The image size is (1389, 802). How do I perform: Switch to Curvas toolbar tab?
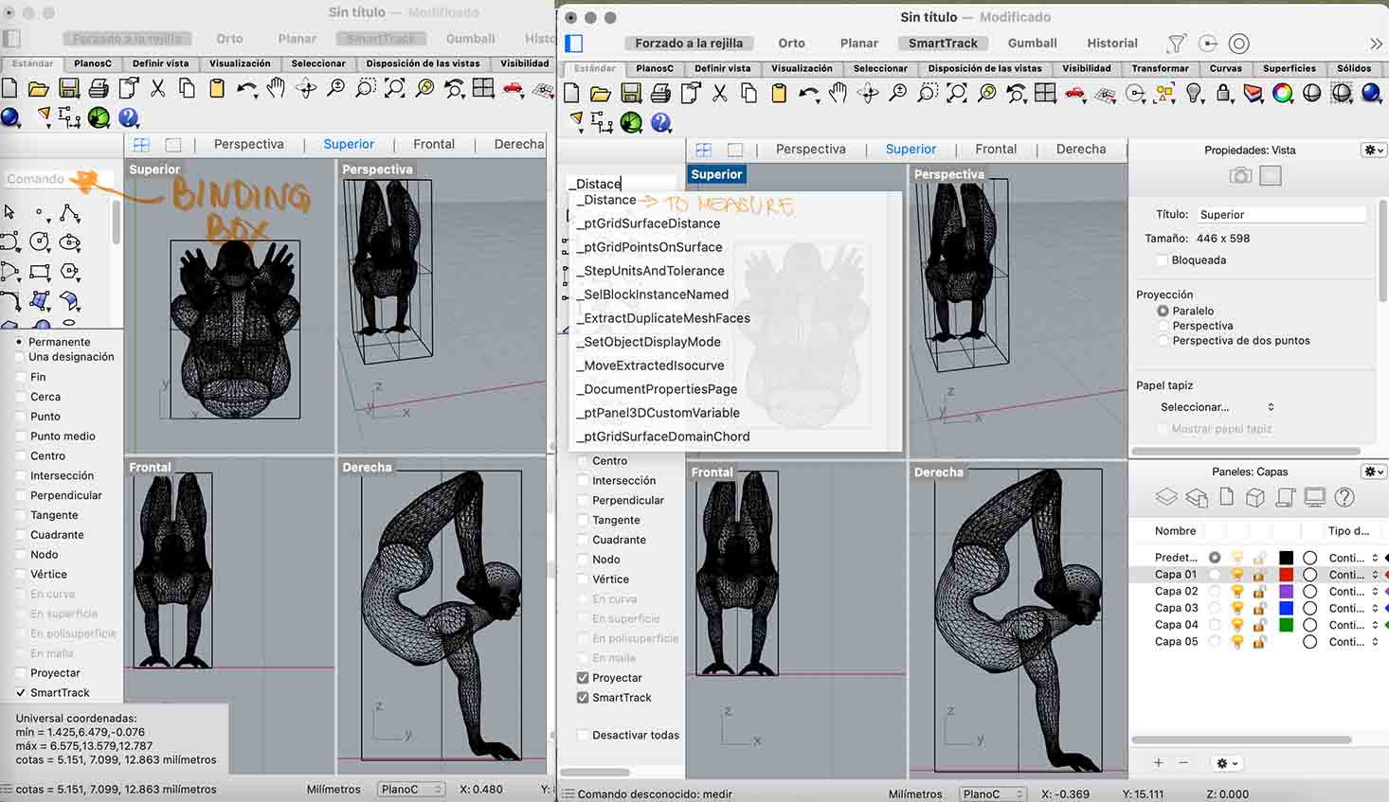1225,68
